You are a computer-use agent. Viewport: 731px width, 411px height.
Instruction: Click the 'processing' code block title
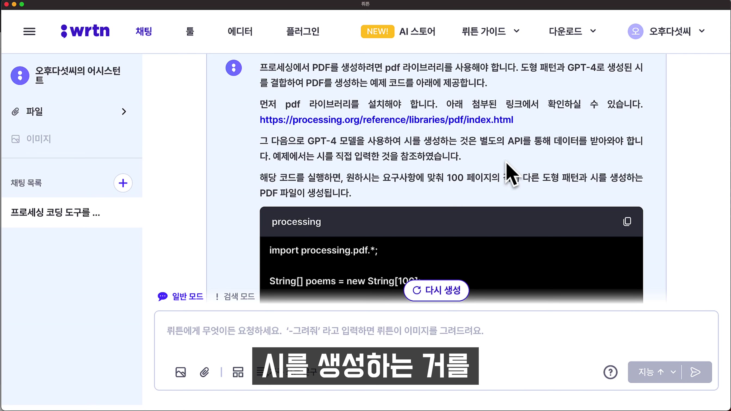pyautogui.click(x=296, y=222)
